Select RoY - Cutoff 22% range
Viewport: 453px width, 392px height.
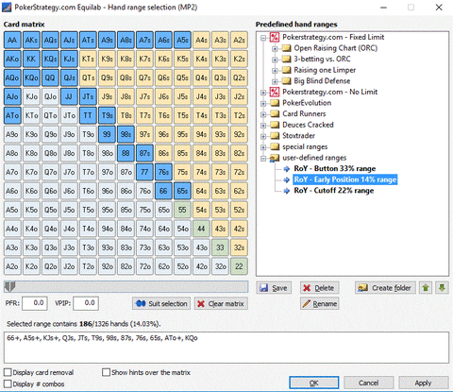point(334,191)
